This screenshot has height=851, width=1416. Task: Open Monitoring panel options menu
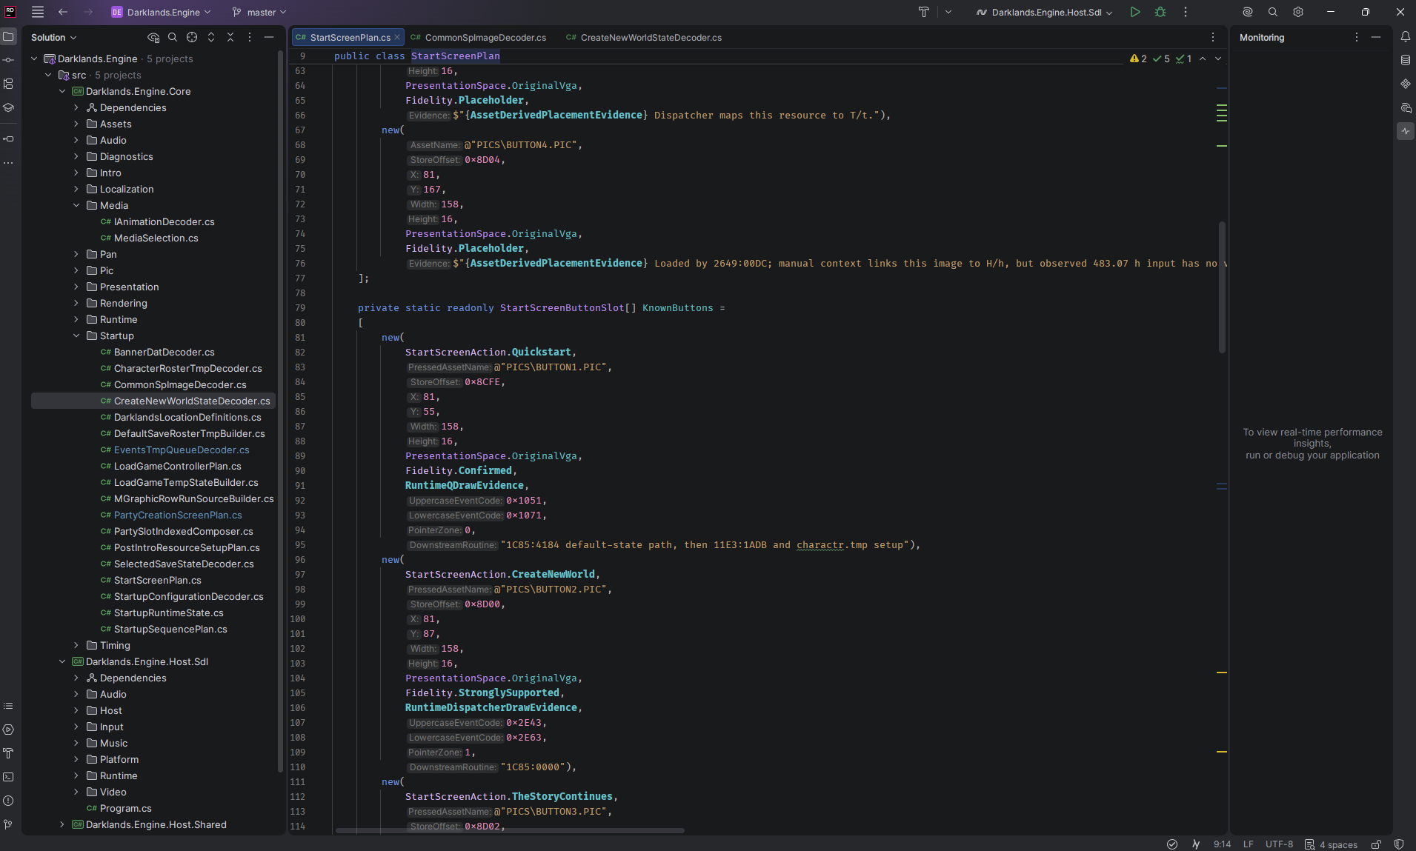[1357, 37]
